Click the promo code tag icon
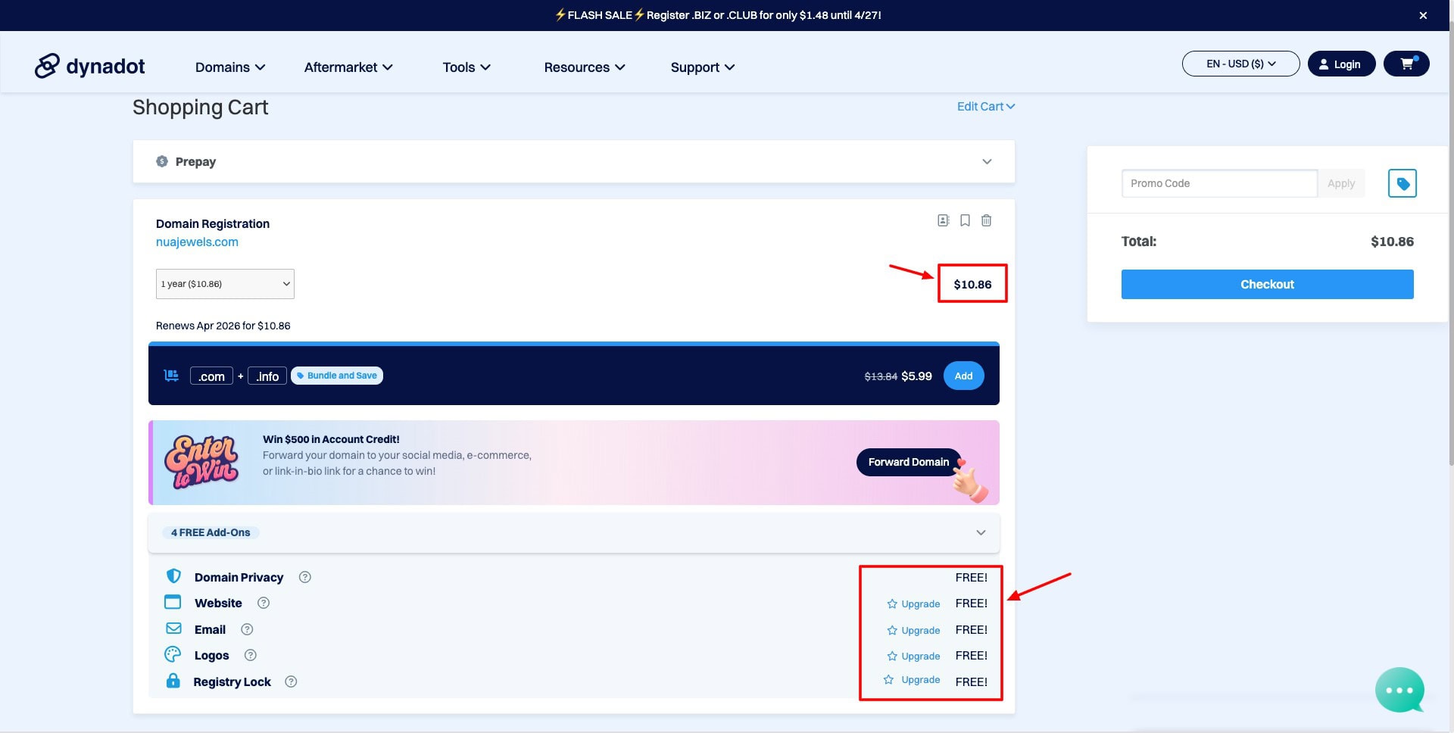 (1402, 183)
